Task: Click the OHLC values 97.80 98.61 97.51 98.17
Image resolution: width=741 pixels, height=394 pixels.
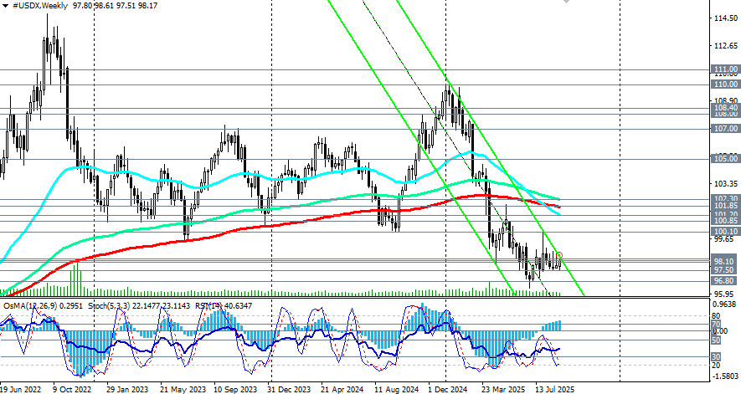Action: click(x=116, y=6)
